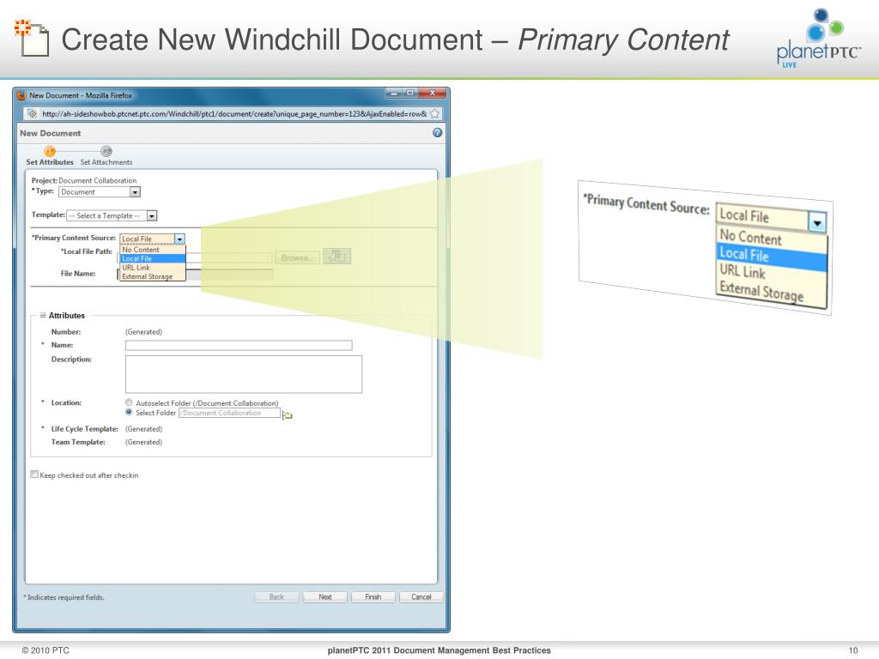Viewport: 879px width, 659px height.
Task: Choose External Storage in dialog dropdown list
Action: 153,276
